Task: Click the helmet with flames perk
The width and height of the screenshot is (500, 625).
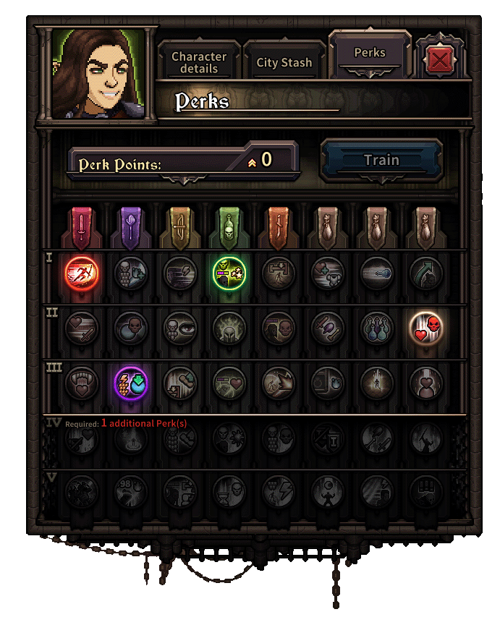Action: 229,328
